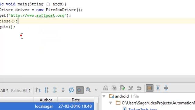
Task: Click Expand Linear Branches icon in log toolbar
Action: (x=55, y=90)
